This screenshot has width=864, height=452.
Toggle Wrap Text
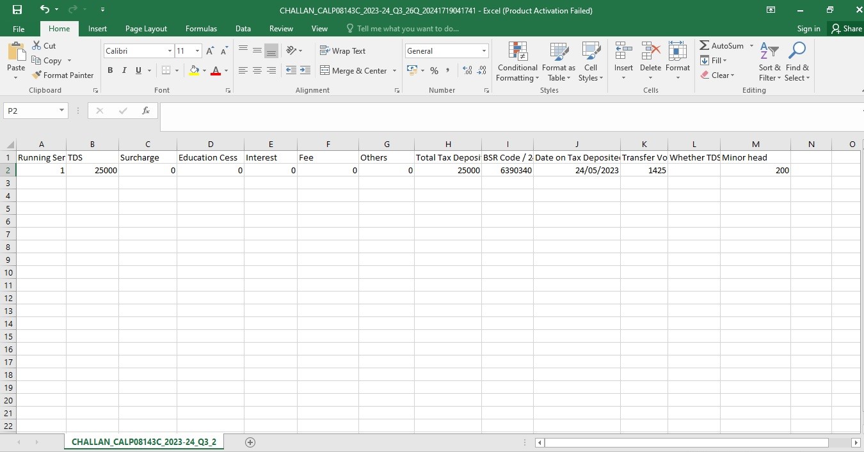point(342,51)
